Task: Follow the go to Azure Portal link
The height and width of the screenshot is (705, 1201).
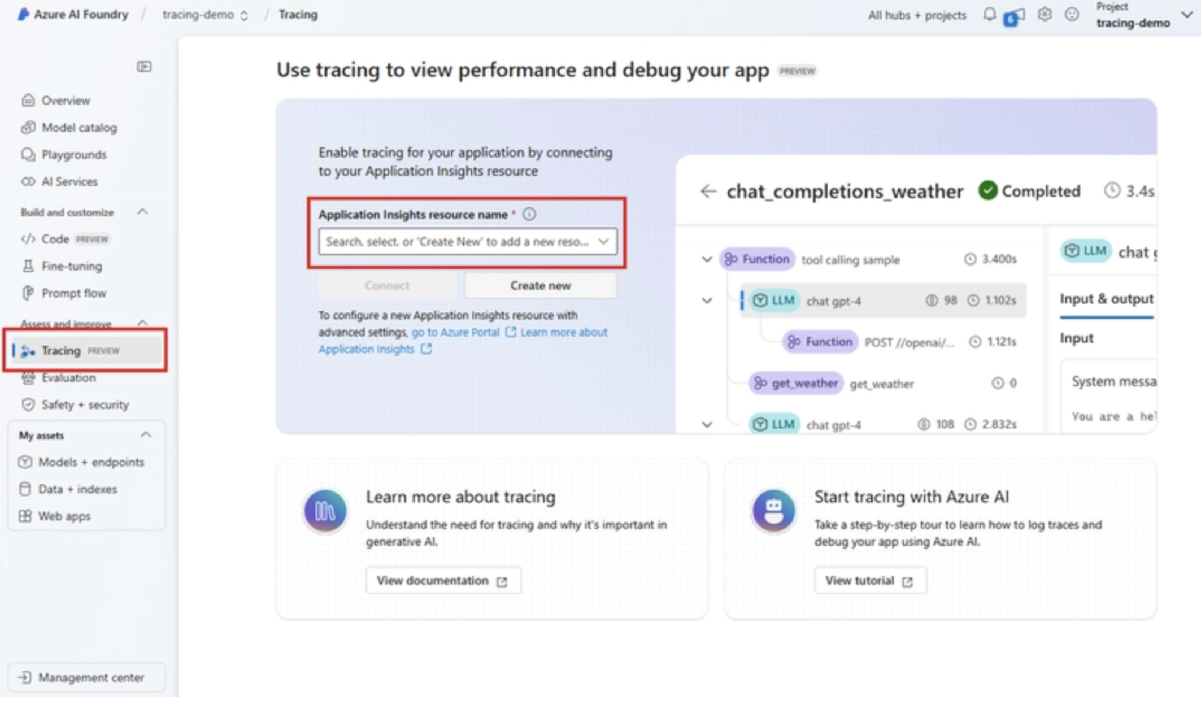Action: tap(455, 332)
